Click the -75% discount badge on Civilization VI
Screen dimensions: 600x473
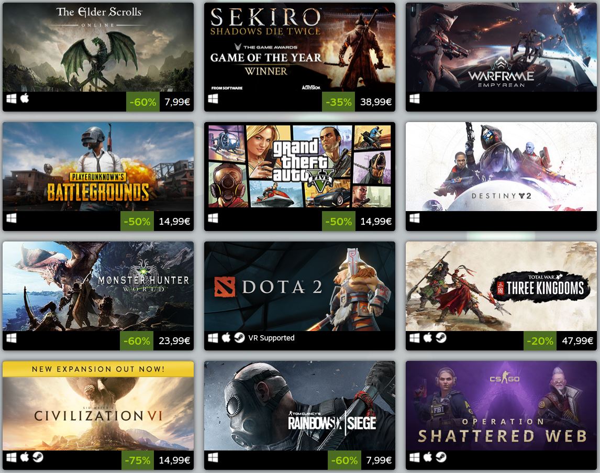coord(137,460)
